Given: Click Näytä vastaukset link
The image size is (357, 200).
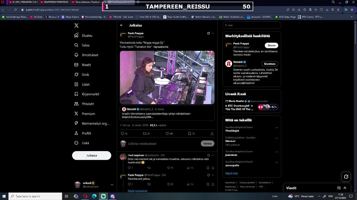Looking at the screenshot, I should click(138, 191).
